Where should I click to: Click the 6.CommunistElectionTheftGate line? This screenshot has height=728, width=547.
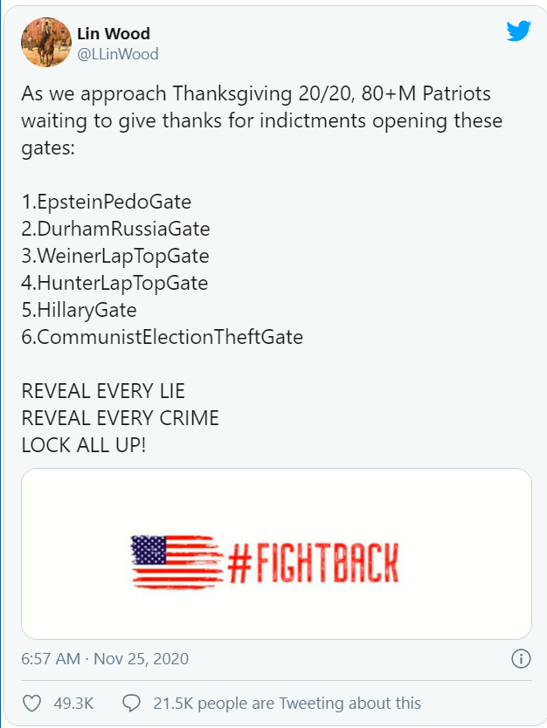(163, 336)
